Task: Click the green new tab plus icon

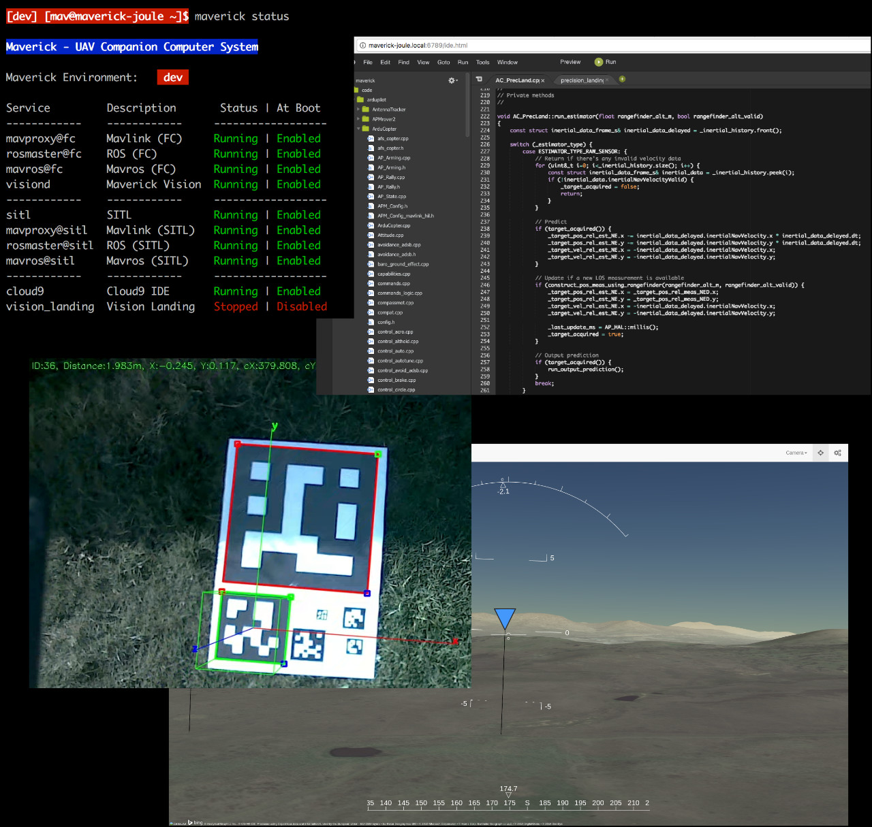Action: point(622,79)
